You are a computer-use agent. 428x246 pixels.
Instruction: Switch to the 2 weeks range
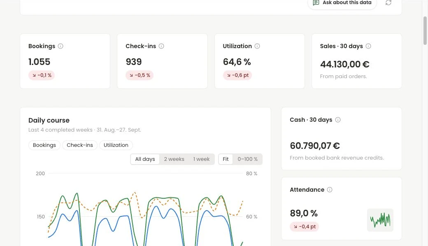pyautogui.click(x=174, y=159)
